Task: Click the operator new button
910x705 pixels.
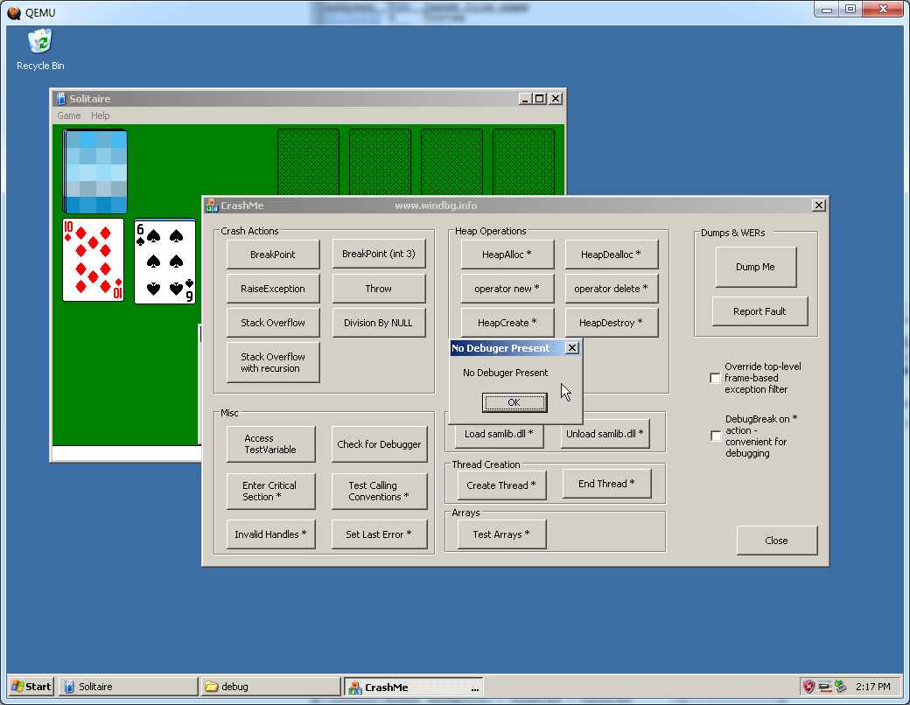Action: 507,289
